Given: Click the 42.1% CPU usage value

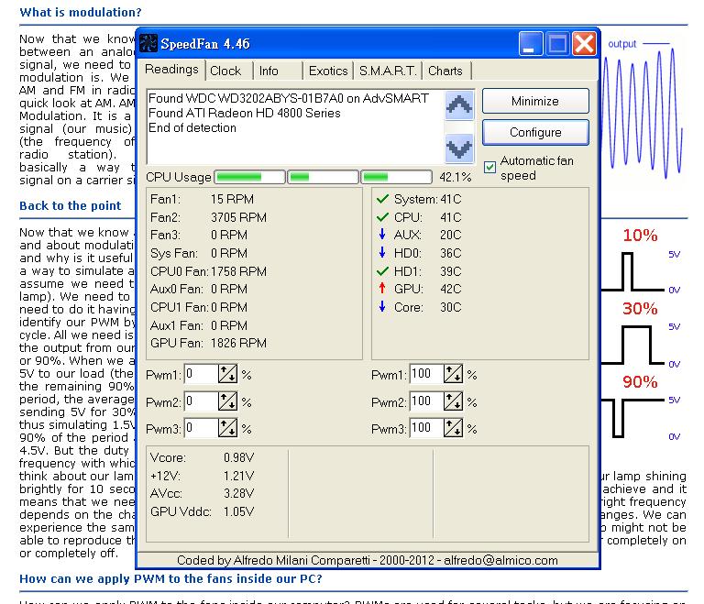Looking at the screenshot, I should [456, 178].
